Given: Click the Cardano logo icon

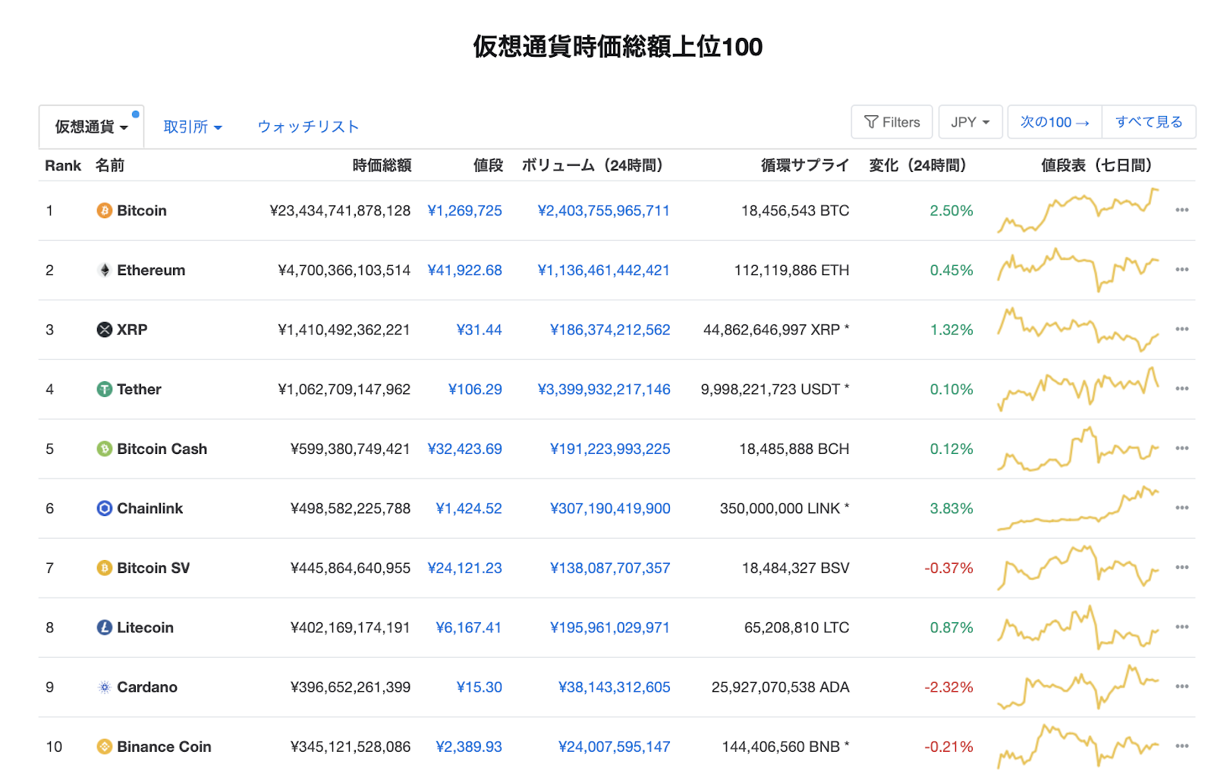Looking at the screenshot, I should tap(105, 687).
